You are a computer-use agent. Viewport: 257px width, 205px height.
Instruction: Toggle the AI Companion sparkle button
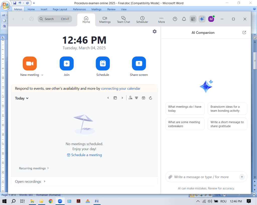(x=202, y=19)
